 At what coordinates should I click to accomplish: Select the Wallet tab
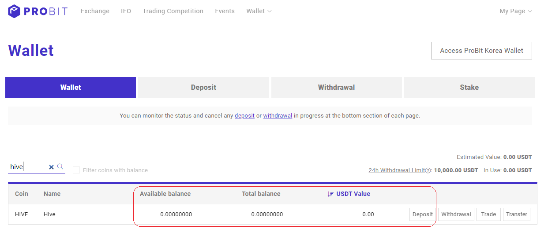(71, 87)
